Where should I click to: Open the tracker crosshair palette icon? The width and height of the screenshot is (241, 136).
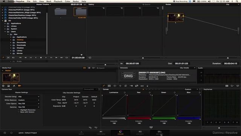(x=120, y=86)
